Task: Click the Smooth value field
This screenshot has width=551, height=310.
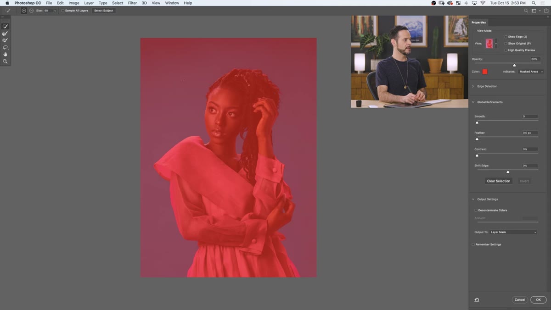Action: click(x=530, y=116)
